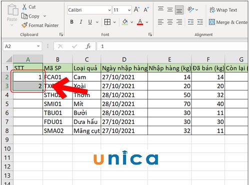Toggle Wrap Text

[223, 10]
